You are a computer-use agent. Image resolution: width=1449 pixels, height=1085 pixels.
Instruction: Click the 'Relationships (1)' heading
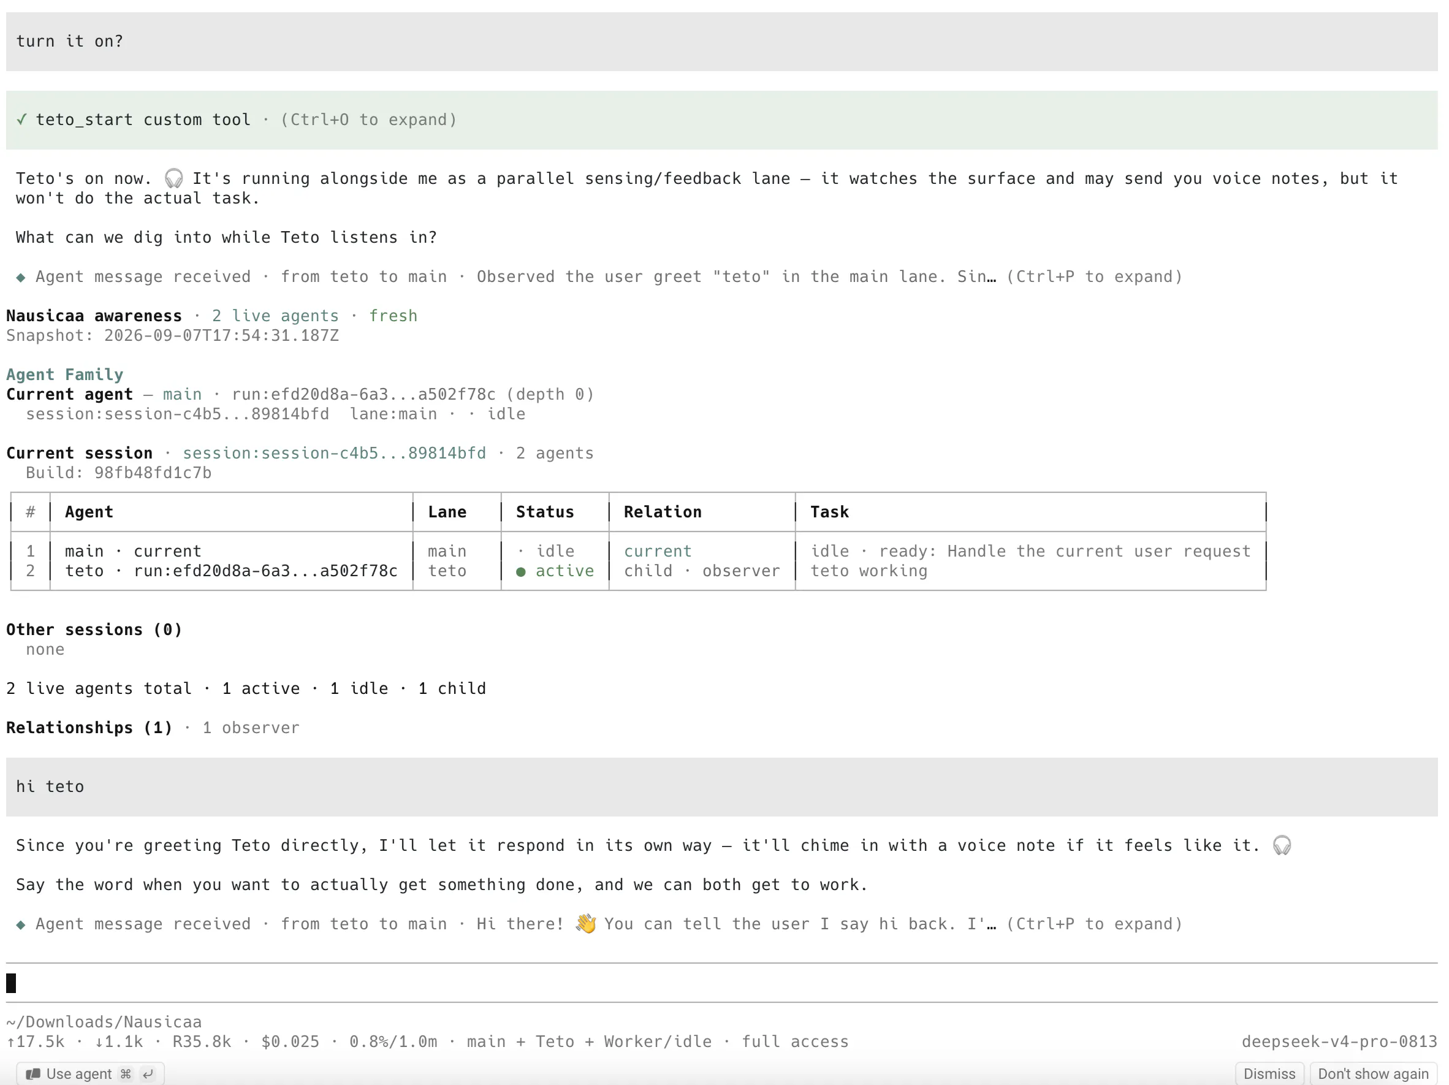tap(89, 728)
